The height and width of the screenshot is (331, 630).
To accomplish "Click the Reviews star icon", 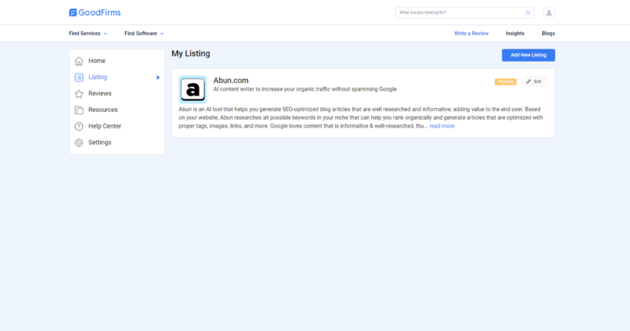I will pyautogui.click(x=79, y=94).
